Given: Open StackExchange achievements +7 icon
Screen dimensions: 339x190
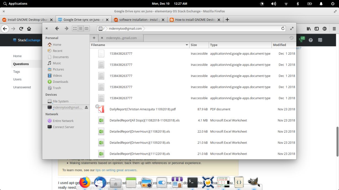Looking at the screenshot, I should 302,39.
